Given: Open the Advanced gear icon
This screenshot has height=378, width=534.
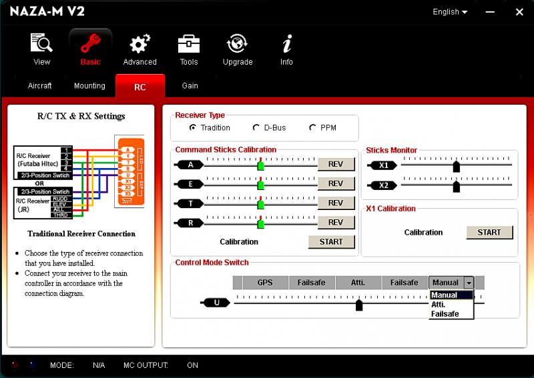Looking at the screenshot, I should pyautogui.click(x=140, y=44).
